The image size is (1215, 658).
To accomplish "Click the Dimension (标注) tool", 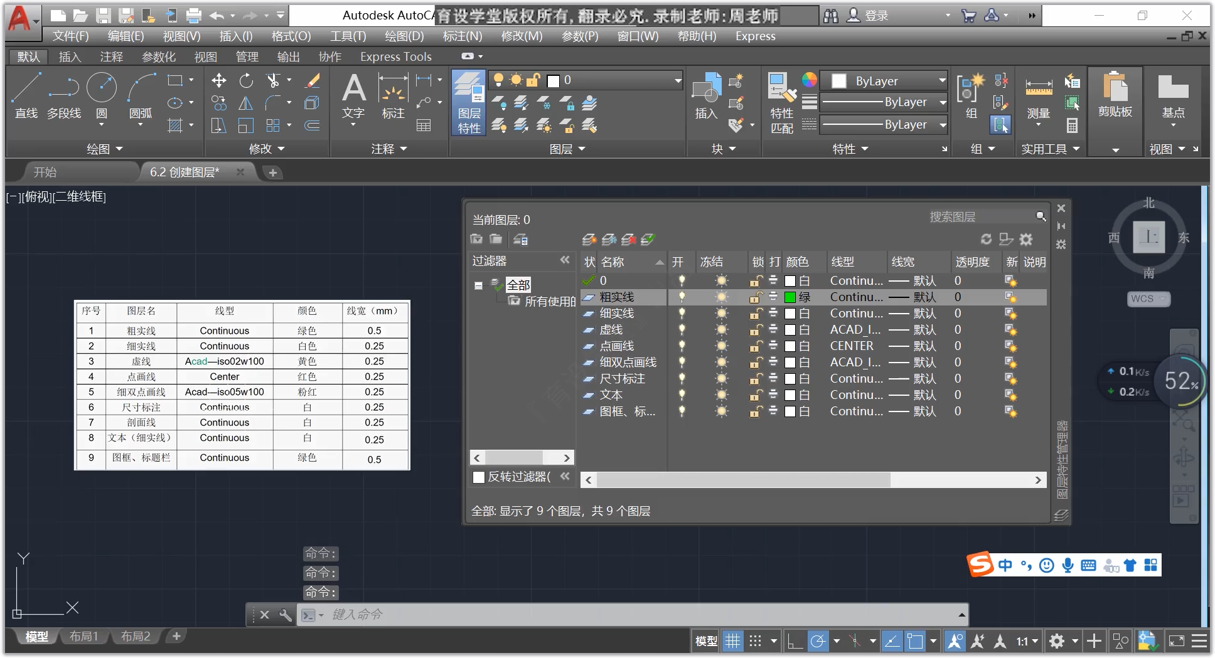I will pyautogui.click(x=393, y=95).
